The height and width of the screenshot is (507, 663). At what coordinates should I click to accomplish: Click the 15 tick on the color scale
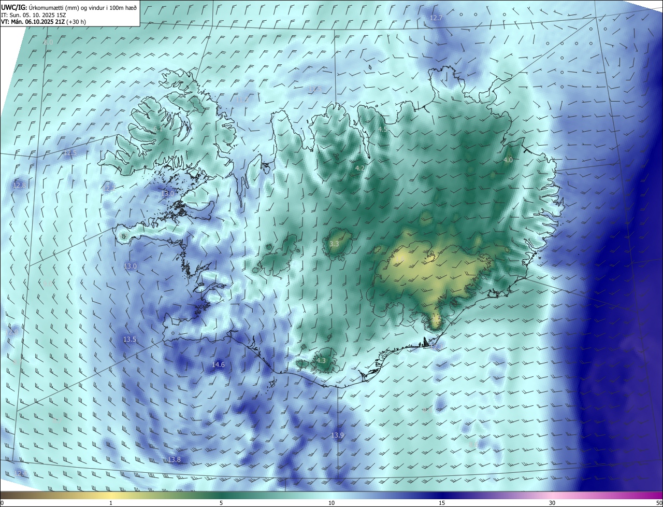(442, 503)
